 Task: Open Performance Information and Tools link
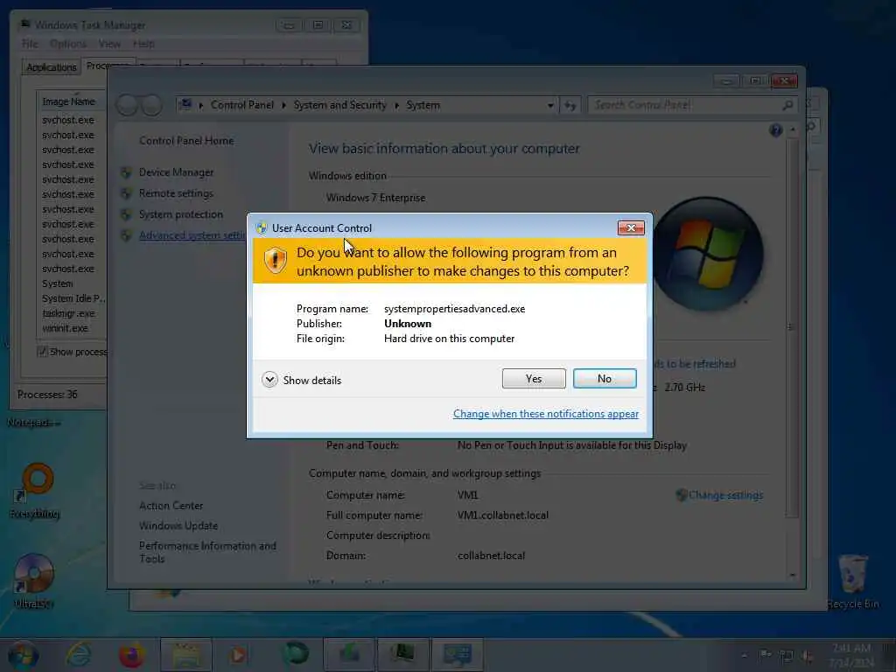[x=207, y=552]
